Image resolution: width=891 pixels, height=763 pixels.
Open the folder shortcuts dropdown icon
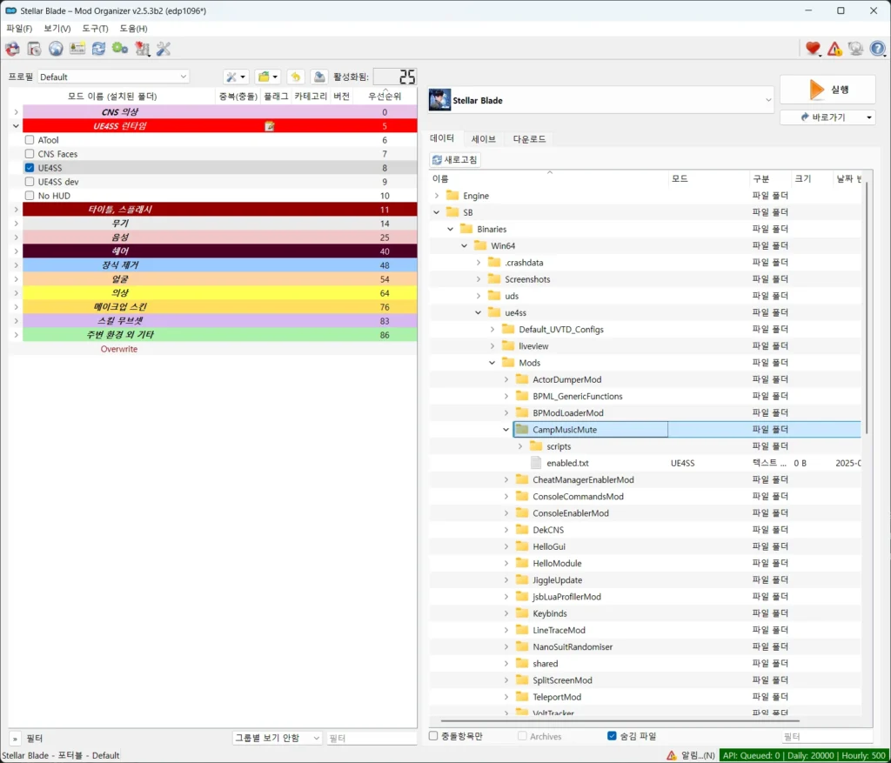268,77
